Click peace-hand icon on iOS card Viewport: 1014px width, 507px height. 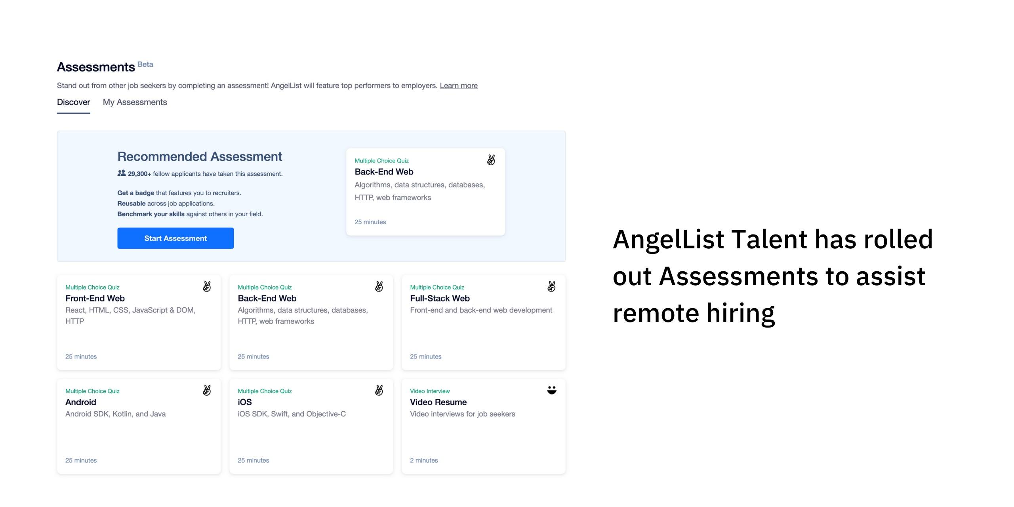379,390
